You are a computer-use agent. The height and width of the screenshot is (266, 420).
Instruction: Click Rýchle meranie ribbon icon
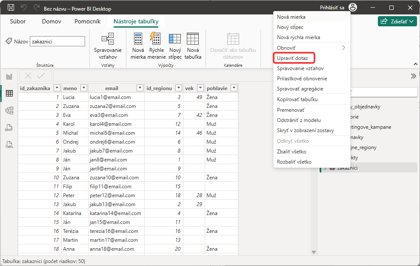click(x=157, y=46)
